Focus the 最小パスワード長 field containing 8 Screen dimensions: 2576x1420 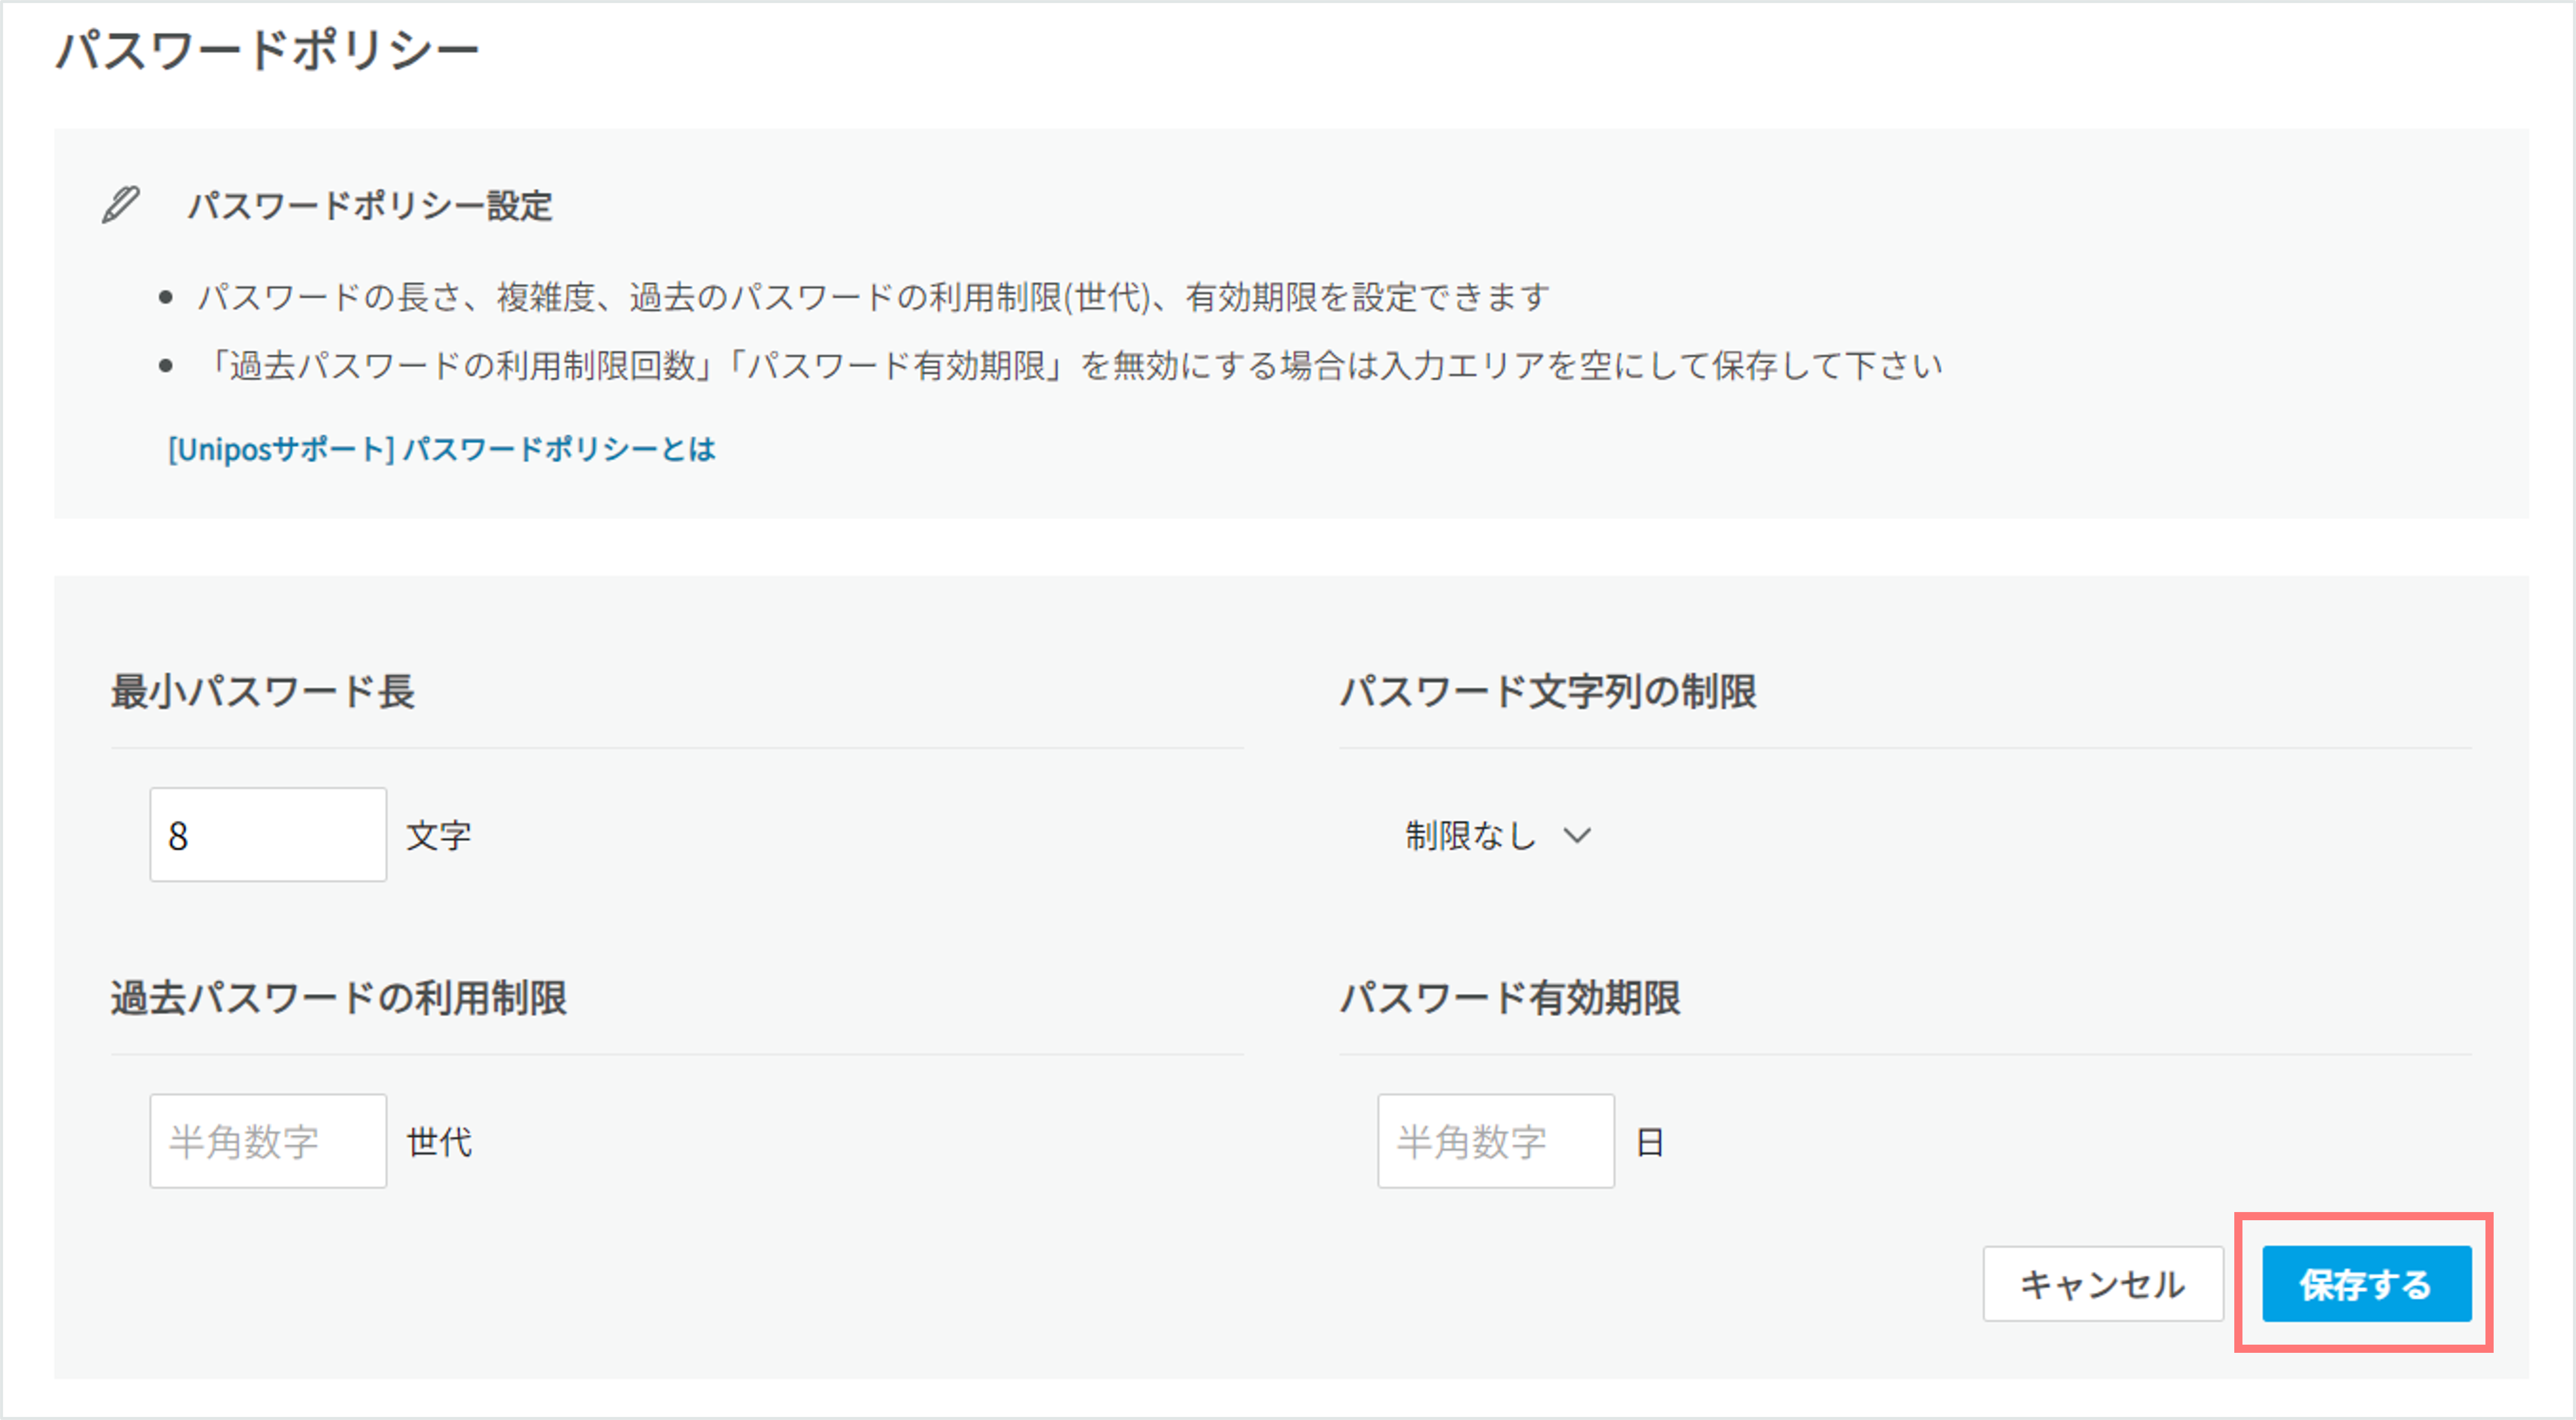click(268, 835)
